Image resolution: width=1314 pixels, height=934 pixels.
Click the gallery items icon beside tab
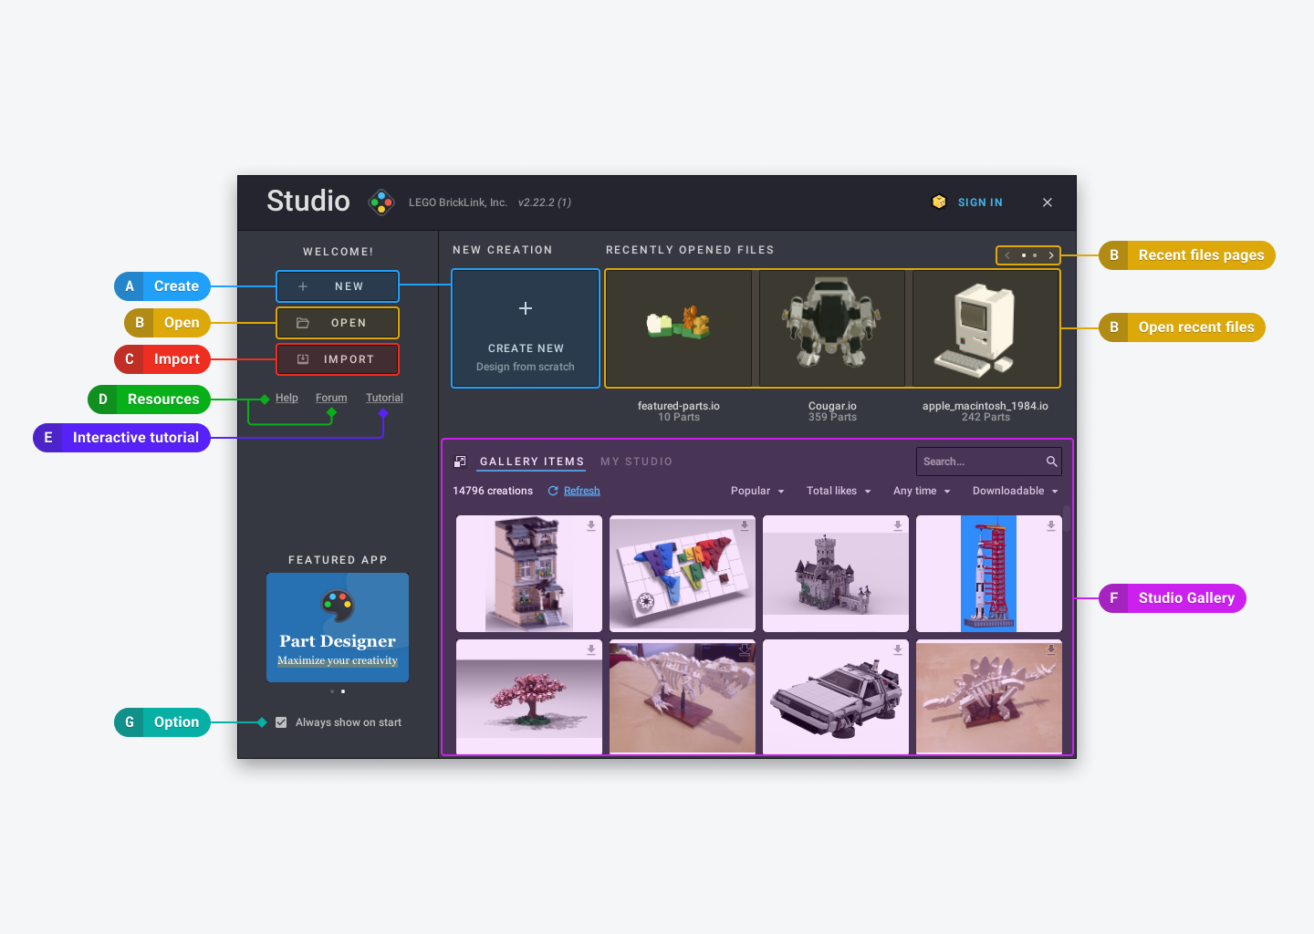pyautogui.click(x=461, y=462)
